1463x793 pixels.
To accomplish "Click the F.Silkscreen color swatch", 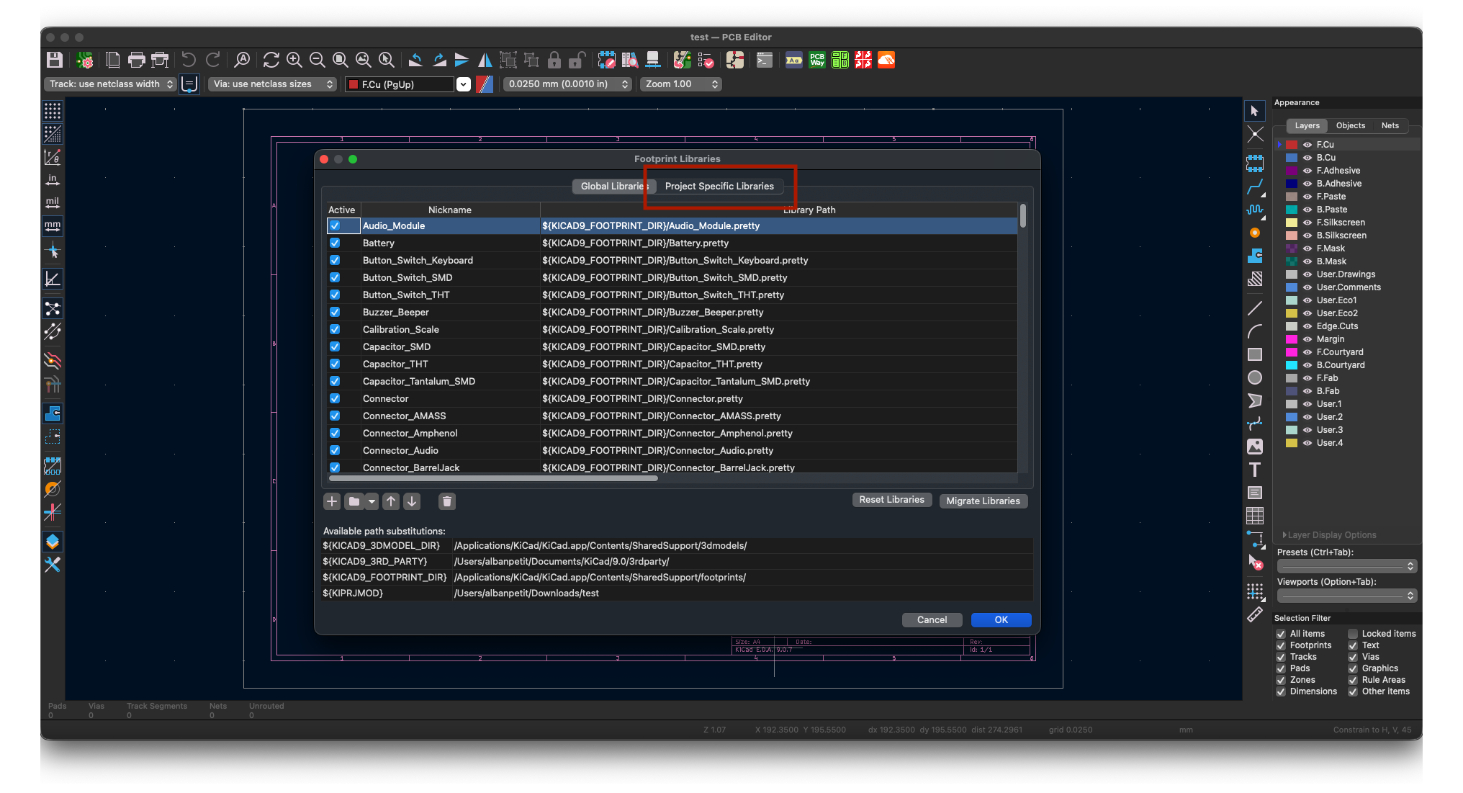I will coord(1292,223).
